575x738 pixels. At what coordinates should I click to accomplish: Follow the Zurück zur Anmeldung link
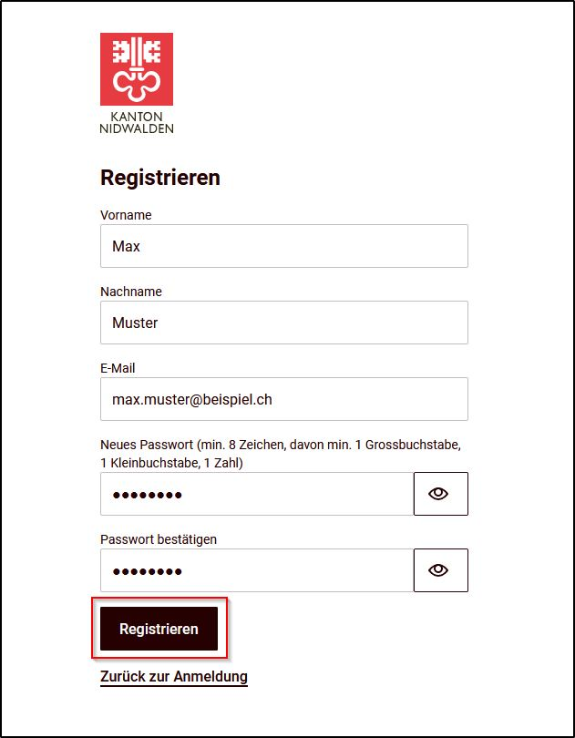click(x=174, y=677)
